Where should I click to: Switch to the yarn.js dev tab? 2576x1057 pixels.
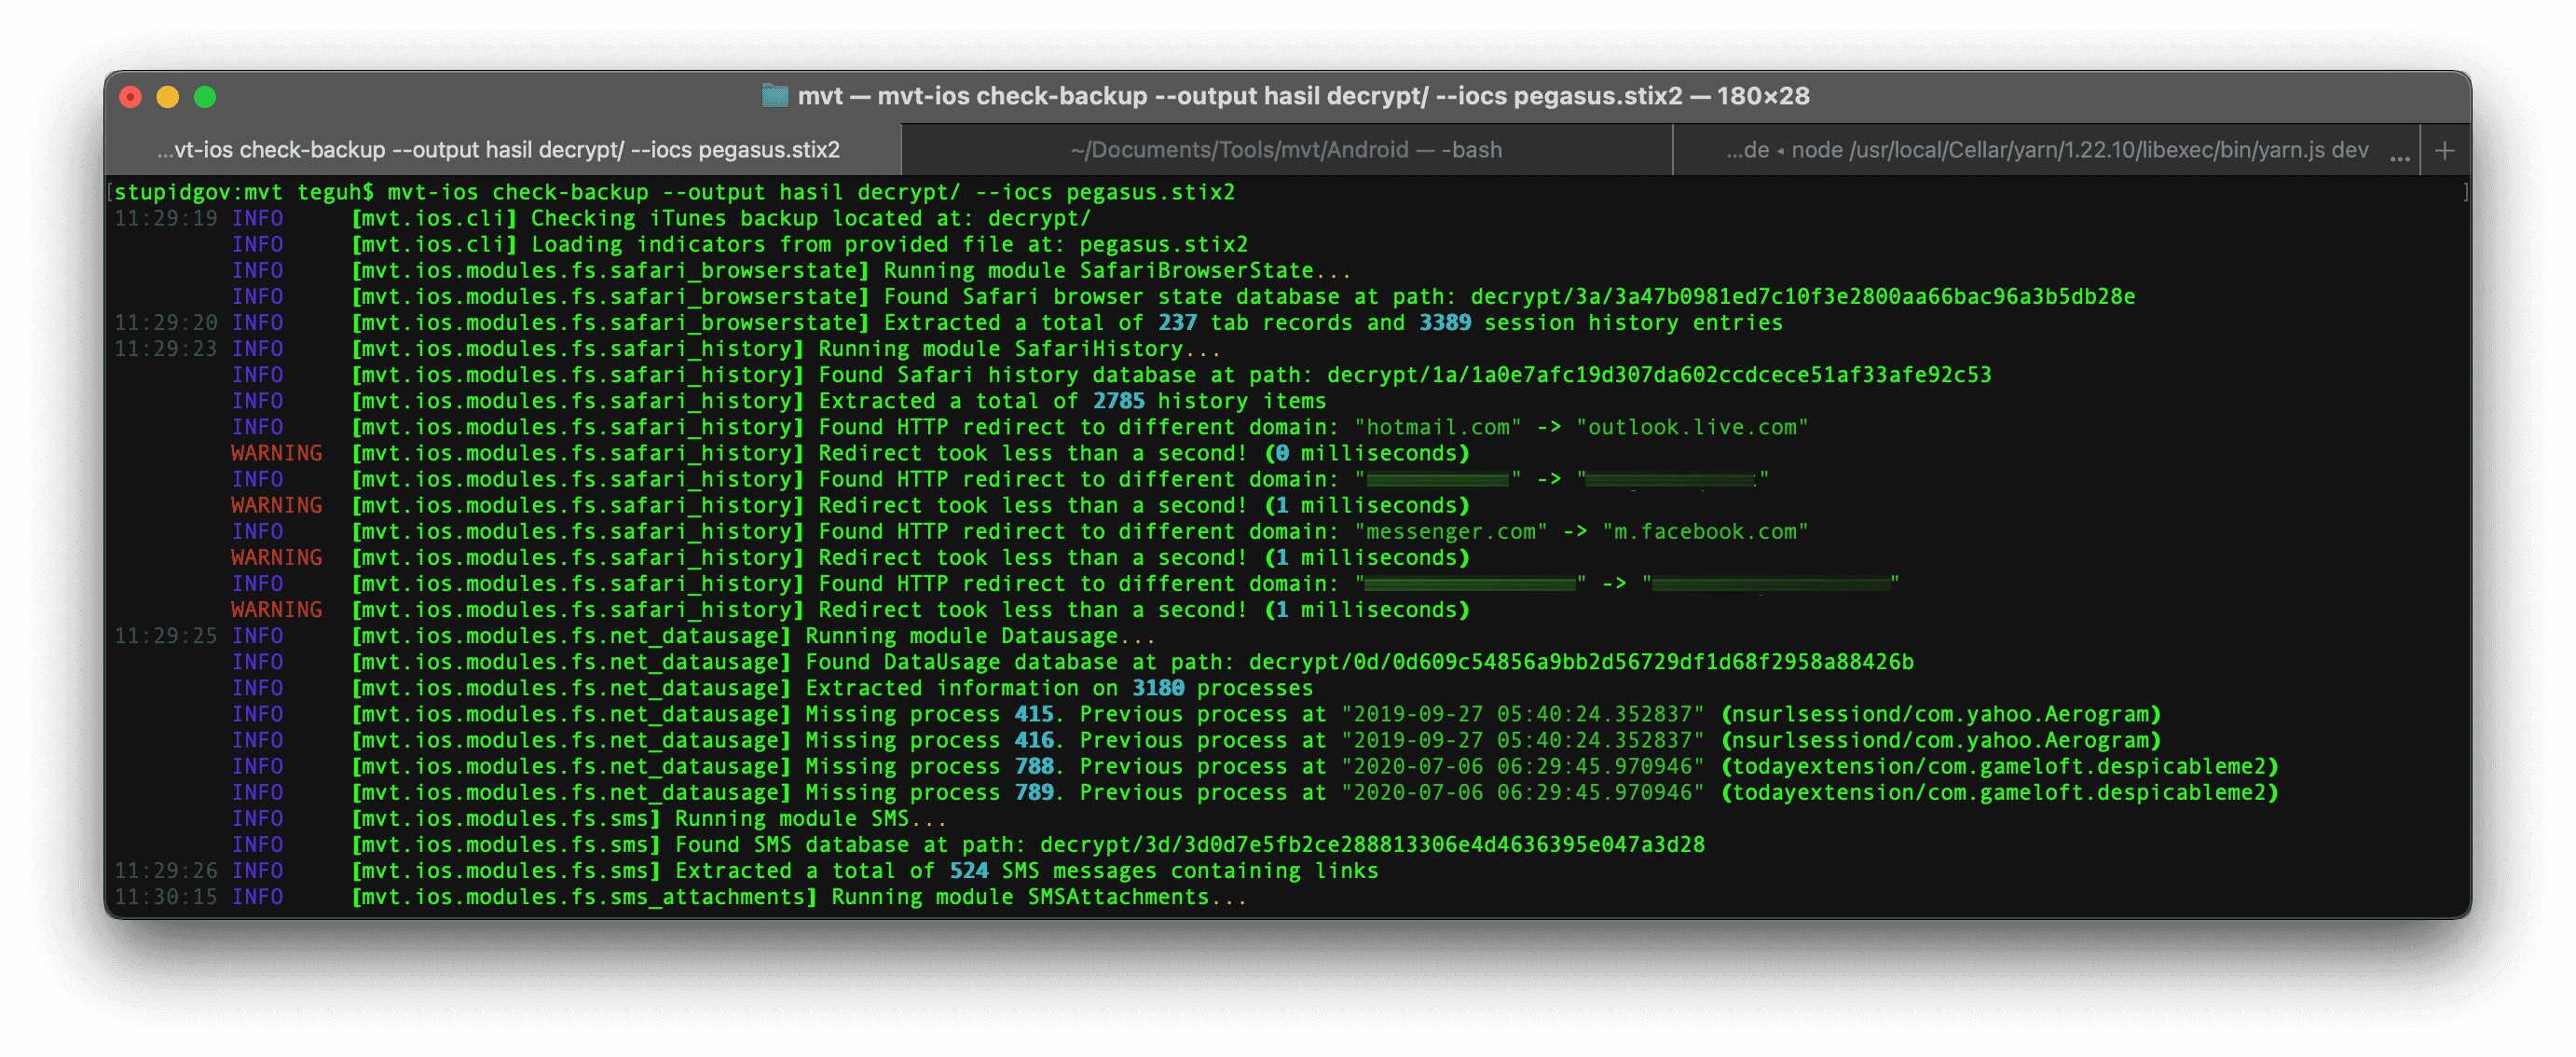(2046, 150)
